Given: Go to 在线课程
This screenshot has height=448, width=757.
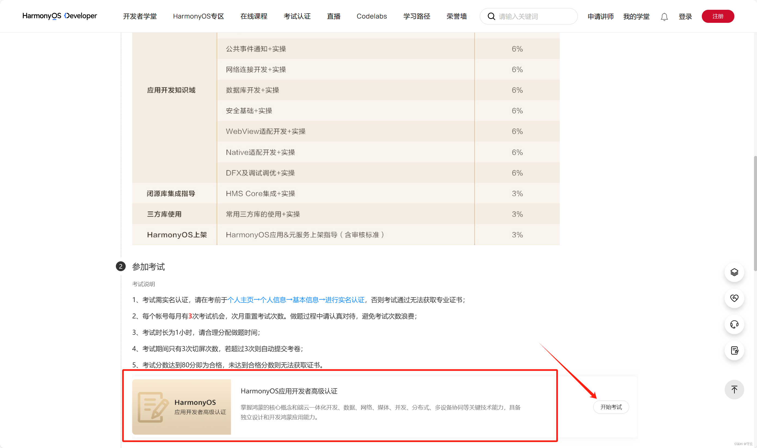Looking at the screenshot, I should [254, 16].
